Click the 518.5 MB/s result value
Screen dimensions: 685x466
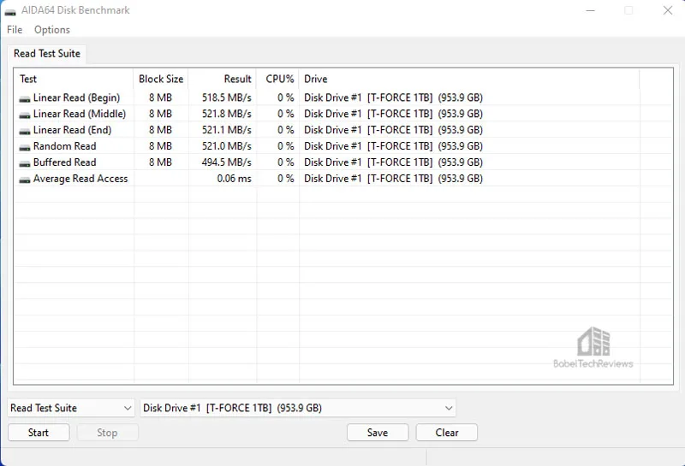coord(227,97)
